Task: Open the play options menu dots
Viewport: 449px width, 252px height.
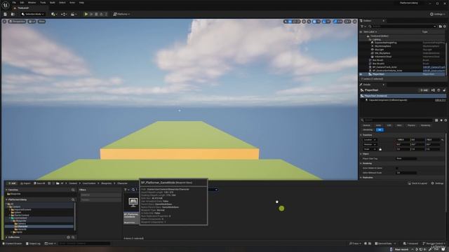Action: click(x=106, y=14)
